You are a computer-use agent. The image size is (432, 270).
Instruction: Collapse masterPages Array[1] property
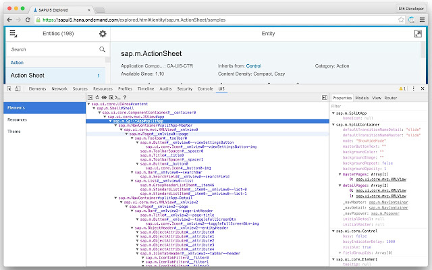click(340, 174)
